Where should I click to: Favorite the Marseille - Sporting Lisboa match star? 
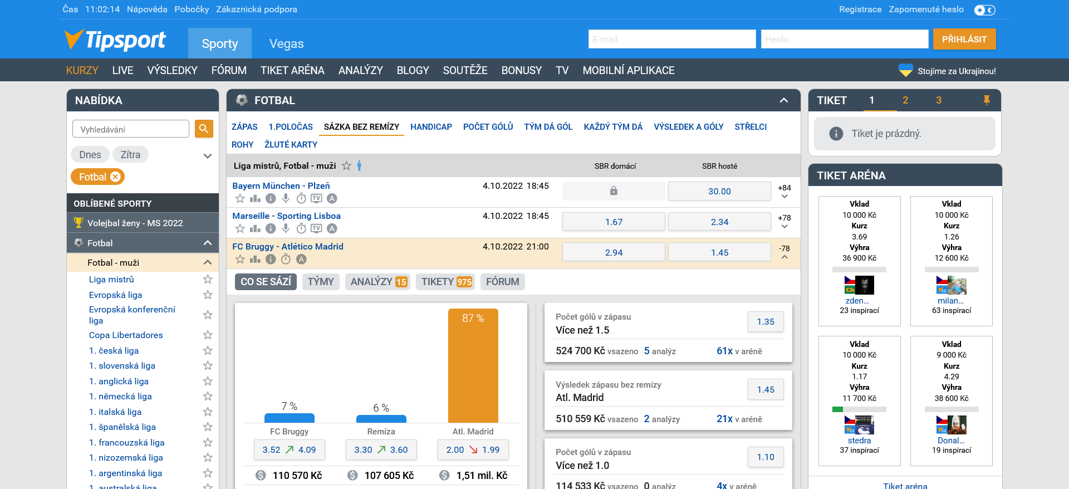(240, 228)
